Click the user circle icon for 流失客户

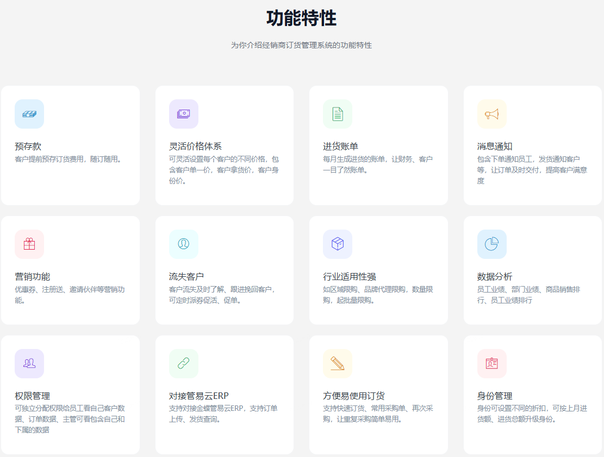(x=183, y=244)
